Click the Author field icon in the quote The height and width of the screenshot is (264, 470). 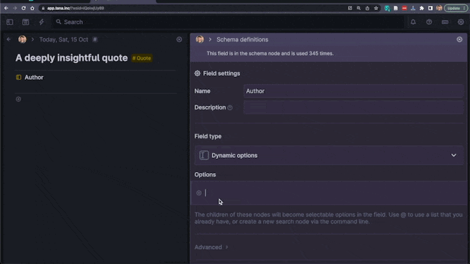point(19,77)
